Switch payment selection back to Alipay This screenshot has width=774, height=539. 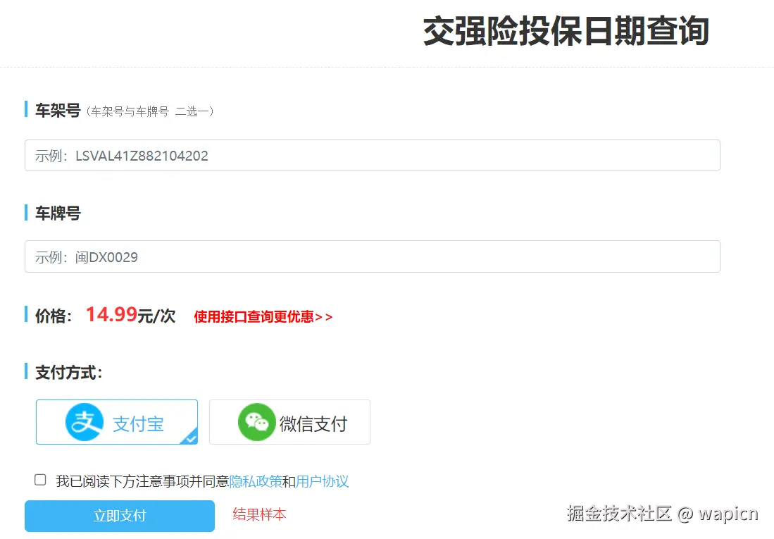point(116,422)
